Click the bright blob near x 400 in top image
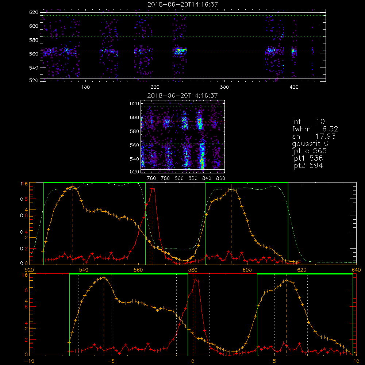365x365 pixels. 294,51
